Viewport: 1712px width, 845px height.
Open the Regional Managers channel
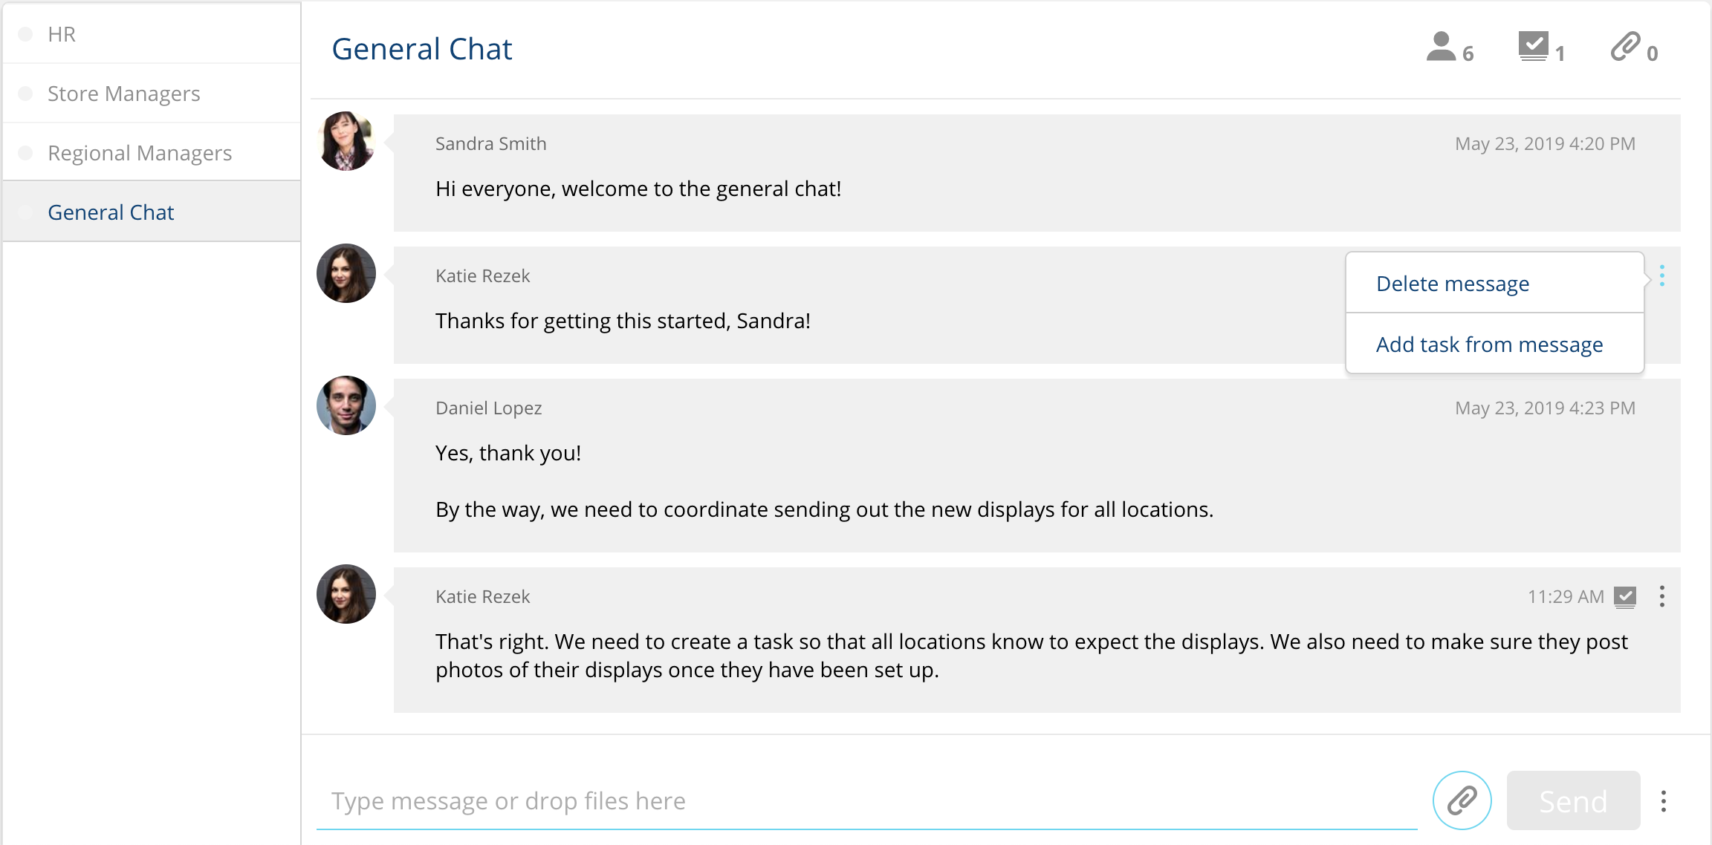pos(140,153)
